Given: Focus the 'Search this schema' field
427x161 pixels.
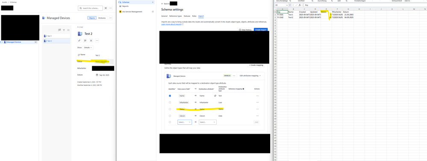Looking at the screenshot, I should click(x=91, y=8).
